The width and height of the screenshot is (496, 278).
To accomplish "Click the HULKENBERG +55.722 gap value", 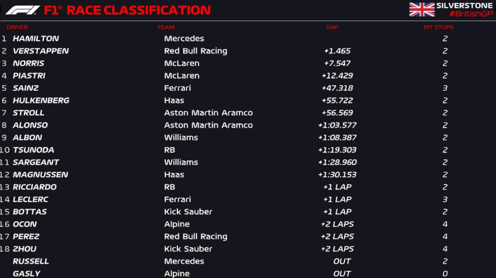I will [x=337, y=100].
